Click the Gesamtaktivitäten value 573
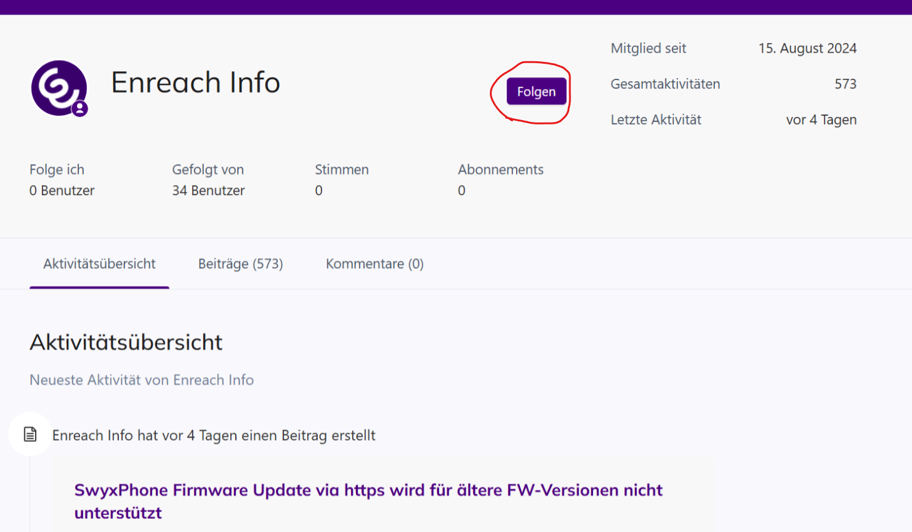This screenshot has width=912, height=532. coord(845,84)
